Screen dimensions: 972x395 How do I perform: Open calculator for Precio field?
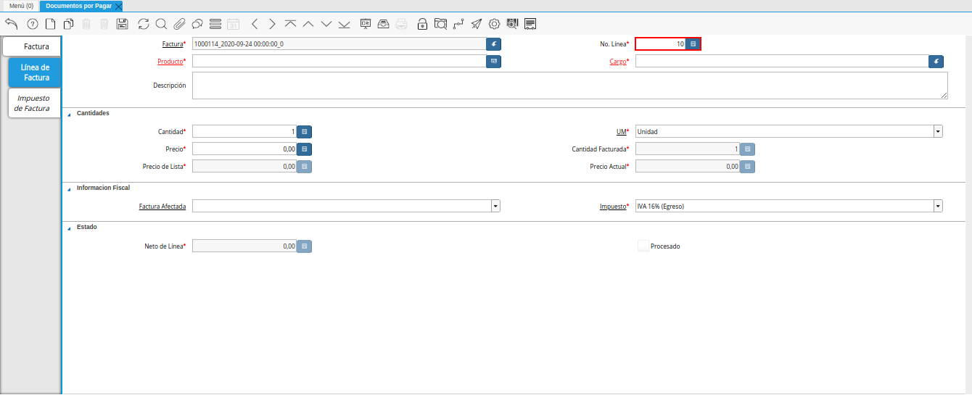coord(305,149)
